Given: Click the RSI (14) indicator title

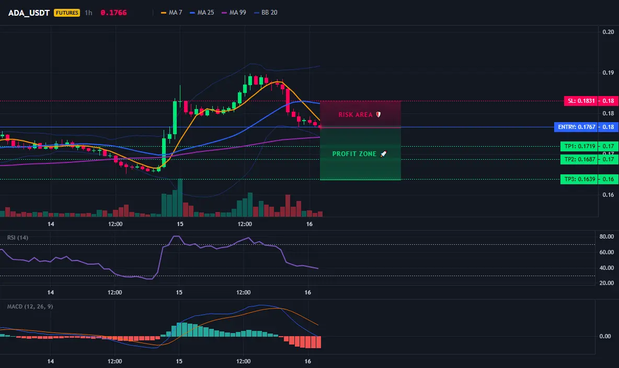Looking at the screenshot, I should tap(18, 238).
